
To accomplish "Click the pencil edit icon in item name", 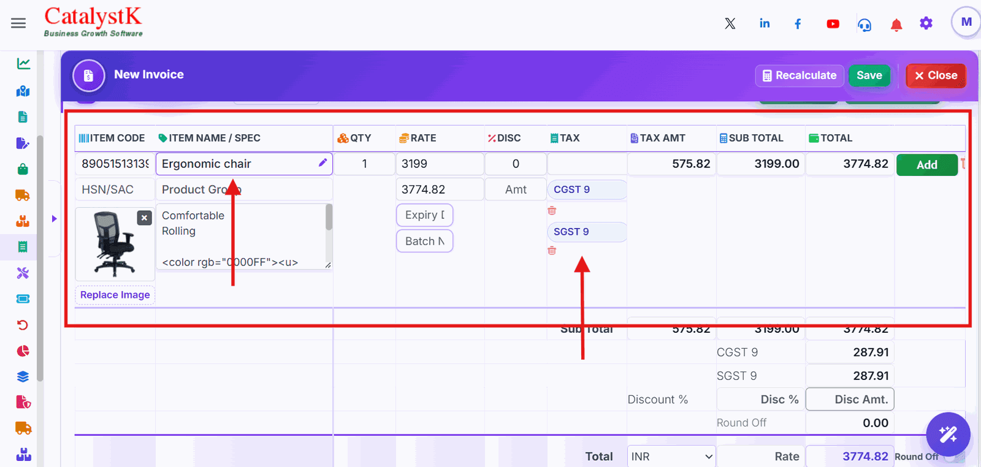I will click(323, 162).
